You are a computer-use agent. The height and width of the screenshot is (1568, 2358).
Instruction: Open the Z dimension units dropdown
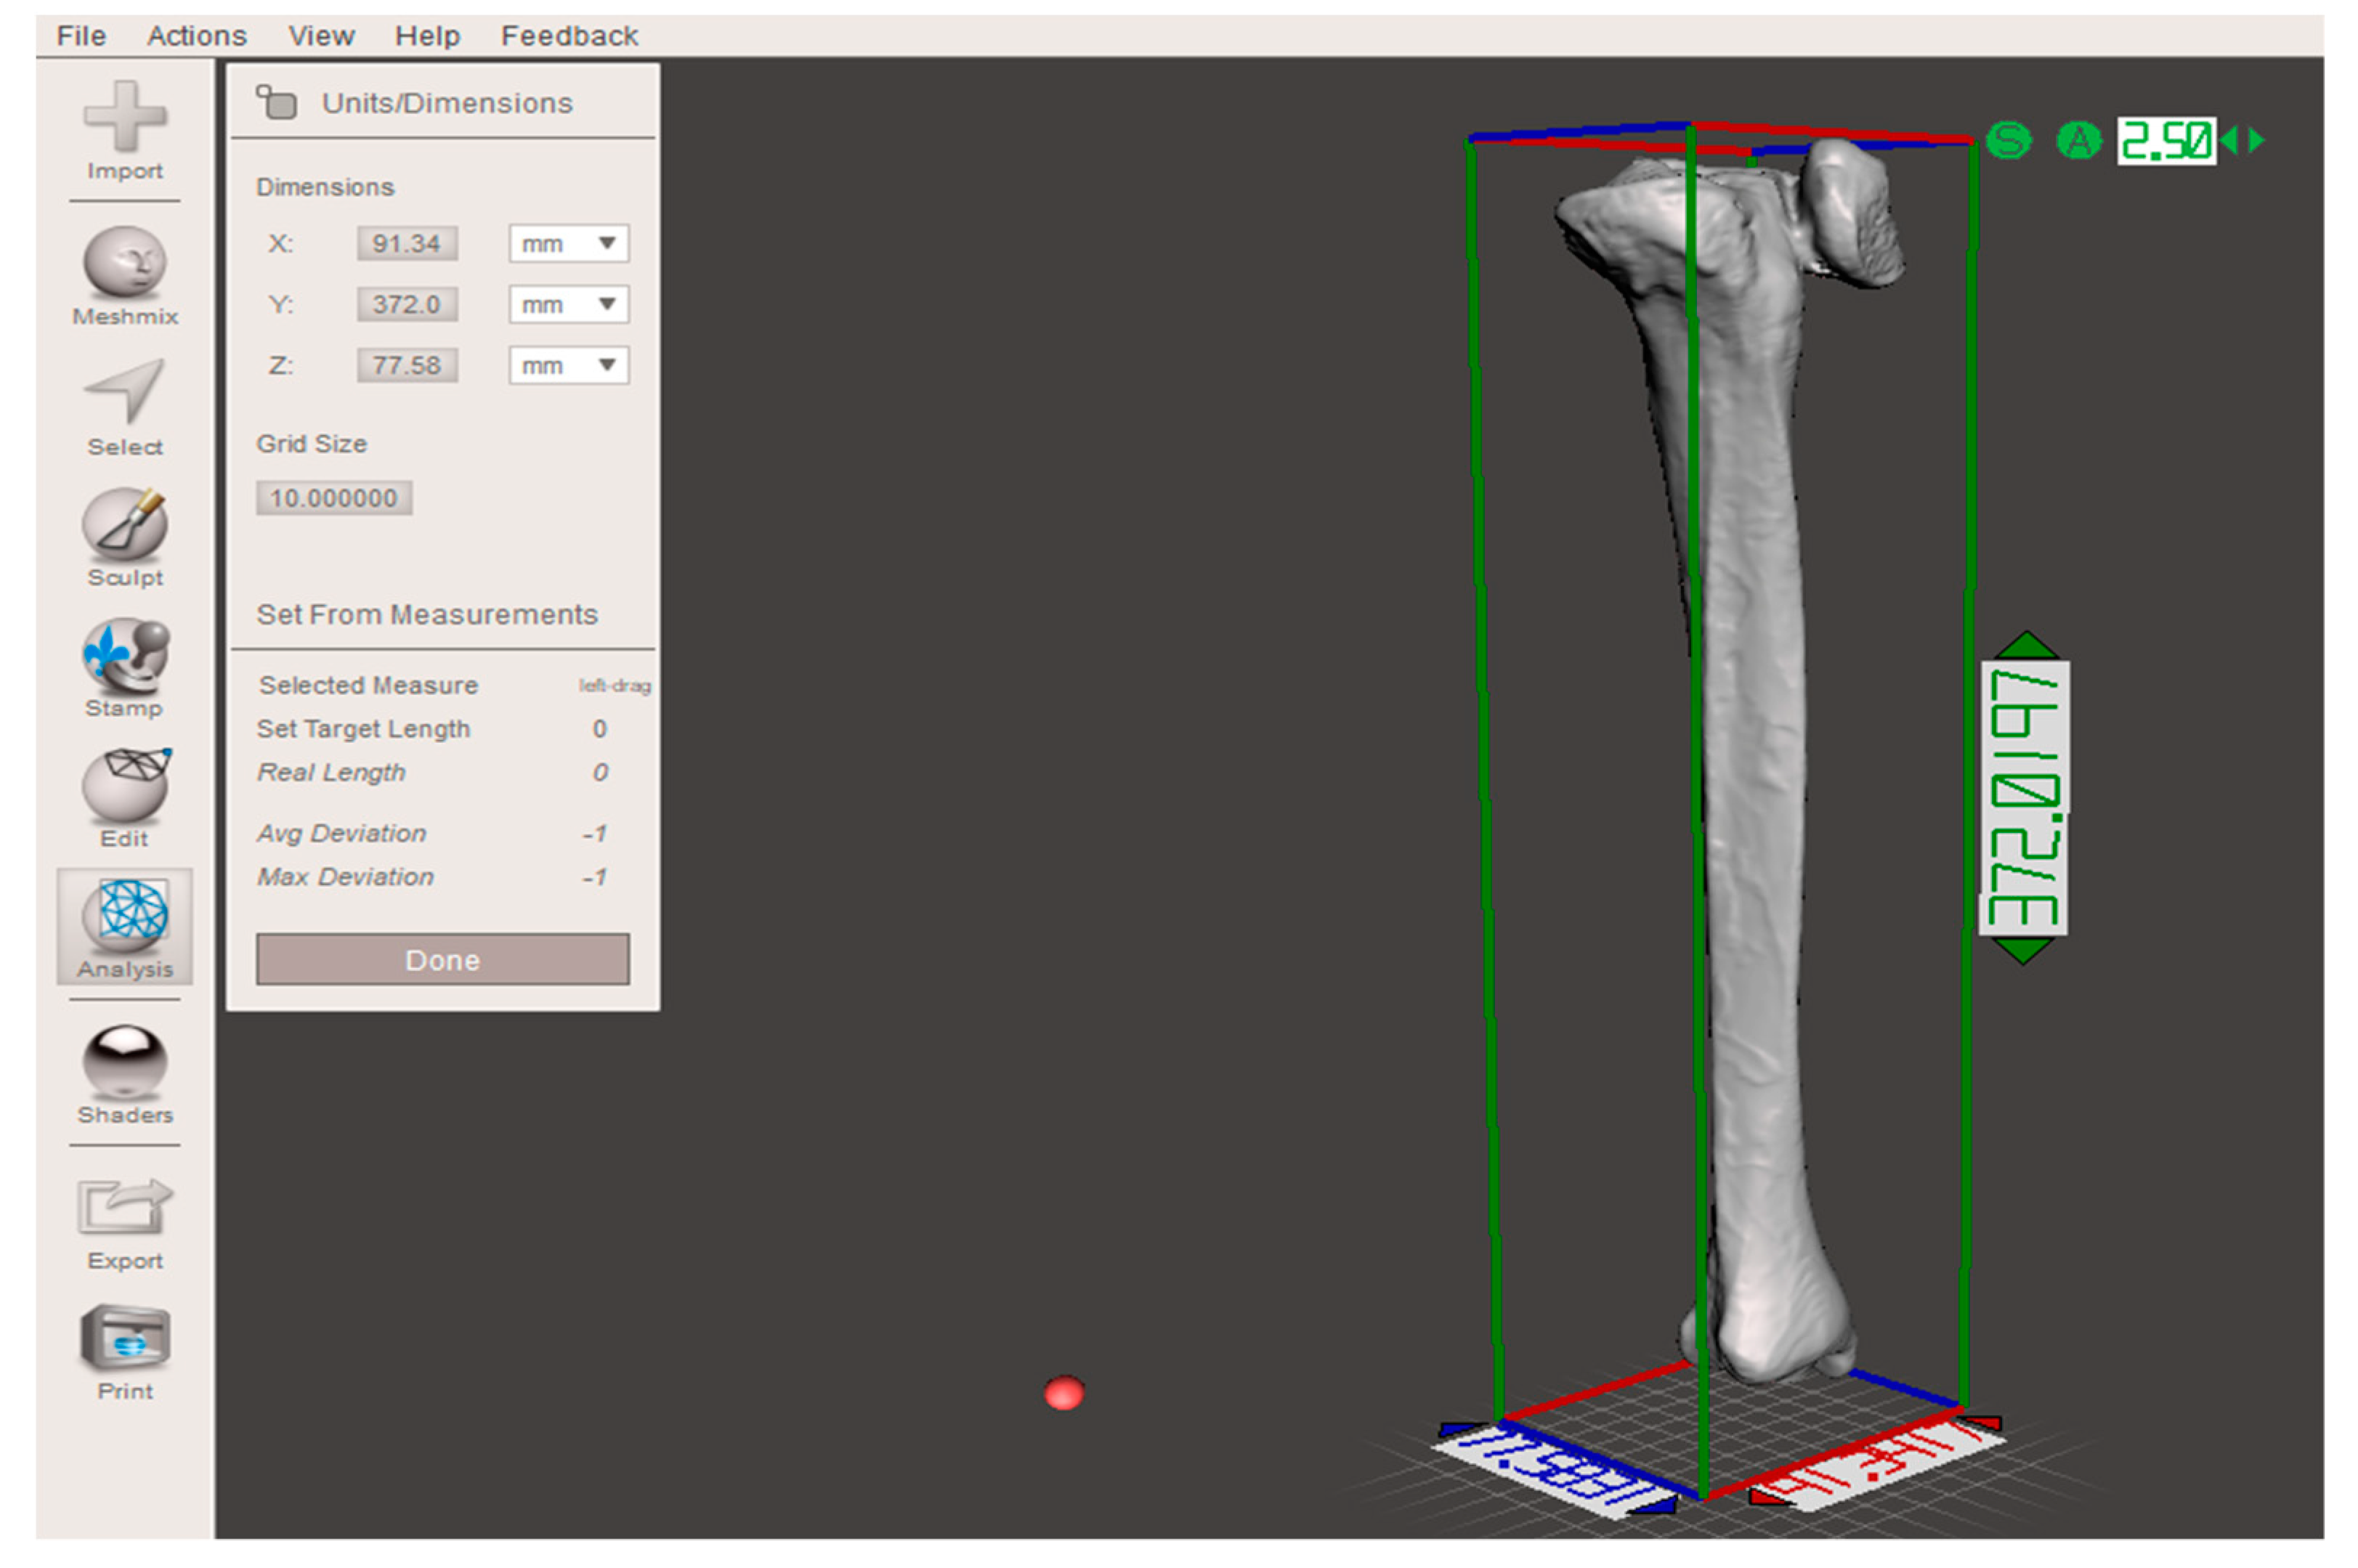tap(568, 366)
